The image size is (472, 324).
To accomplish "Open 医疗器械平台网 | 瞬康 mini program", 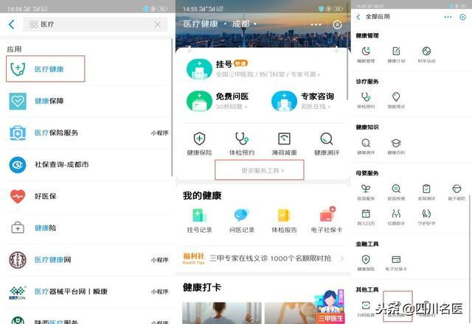I will [87, 292].
